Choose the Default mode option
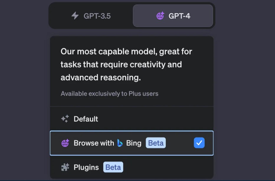Image resolution: width=275 pixels, height=181 pixels. tap(86, 119)
